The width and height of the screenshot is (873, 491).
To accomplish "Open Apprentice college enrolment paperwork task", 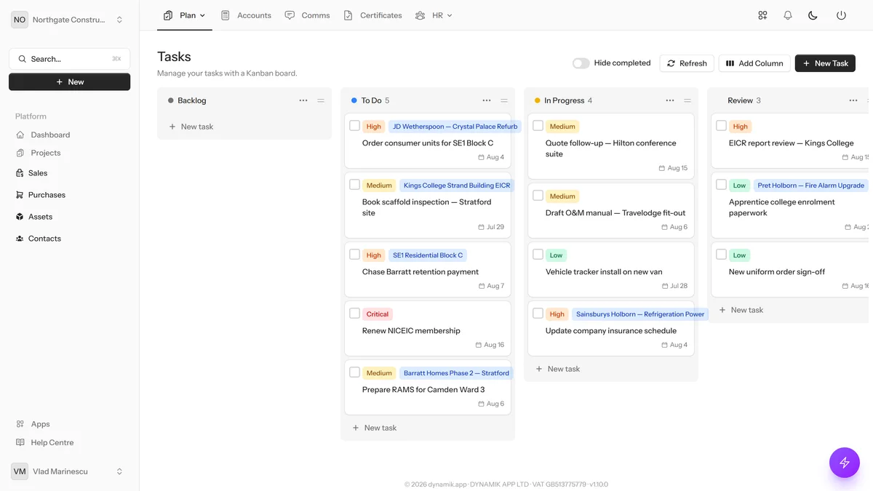I will [x=782, y=207].
